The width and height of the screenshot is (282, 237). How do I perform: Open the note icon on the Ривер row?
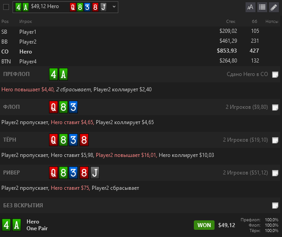[x=275, y=173]
